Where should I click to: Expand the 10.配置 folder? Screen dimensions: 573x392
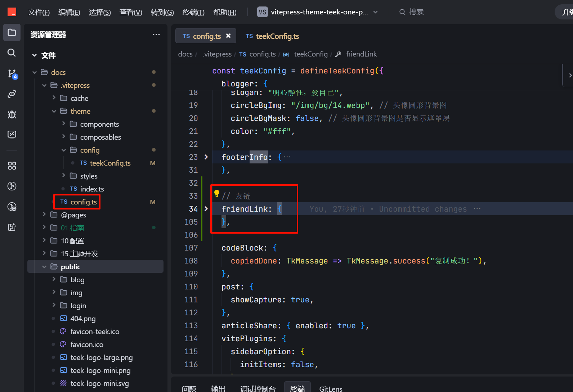pyautogui.click(x=44, y=240)
